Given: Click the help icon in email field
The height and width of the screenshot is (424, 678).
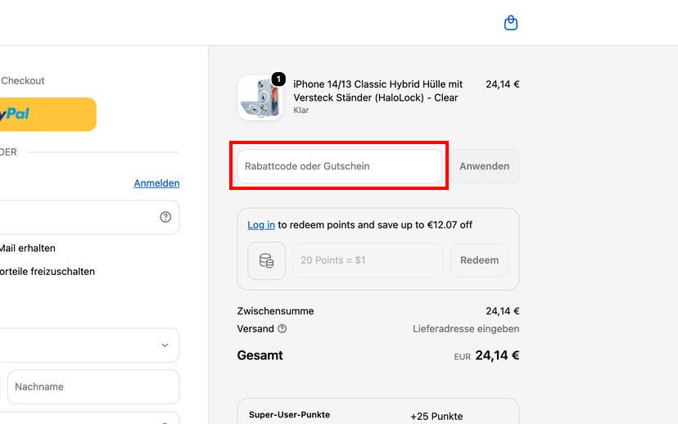Looking at the screenshot, I should [165, 217].
